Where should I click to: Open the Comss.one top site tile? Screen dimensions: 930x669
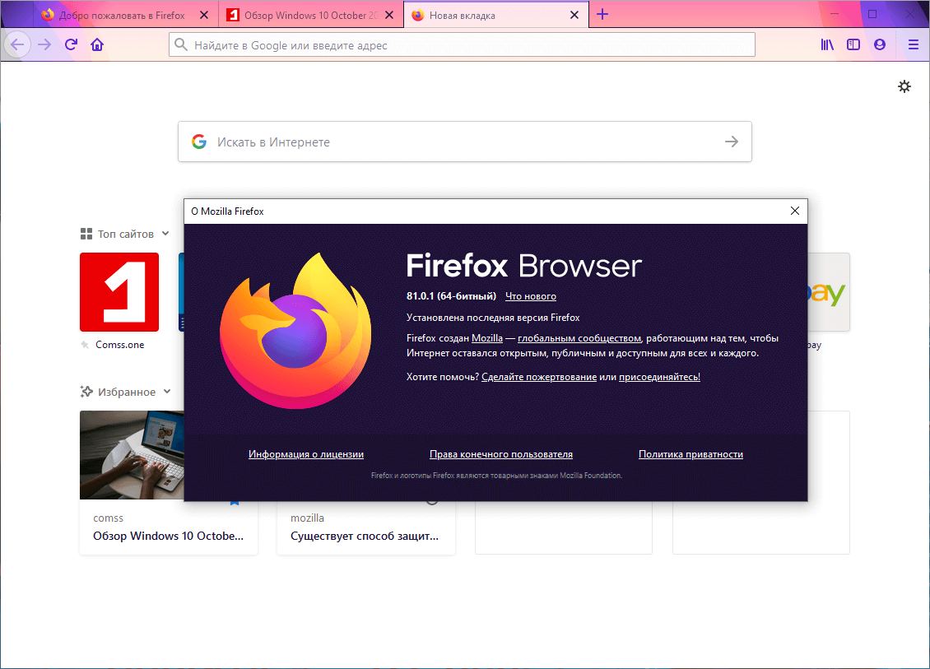pos(118,292)
